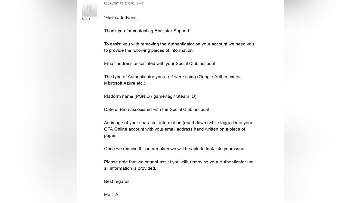Screen dimensions: 361x203
Task: Click "To assist you with removing" line
Action: 179,44
